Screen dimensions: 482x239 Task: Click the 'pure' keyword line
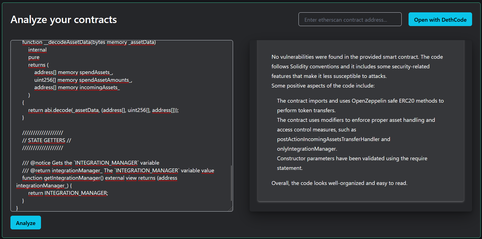click(34, 57)
